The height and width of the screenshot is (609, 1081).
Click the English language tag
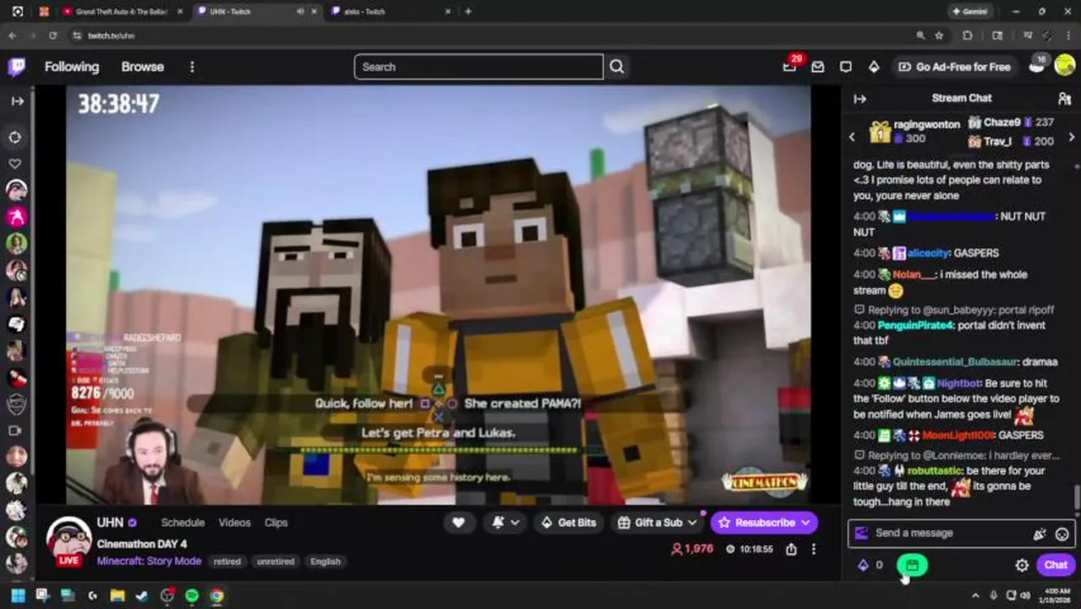pos(325,562)
